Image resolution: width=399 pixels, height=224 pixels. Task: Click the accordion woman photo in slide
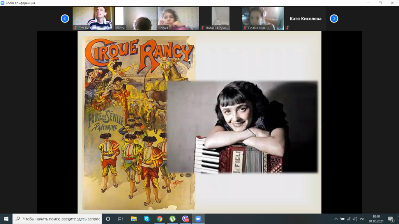tap(242, 127)
